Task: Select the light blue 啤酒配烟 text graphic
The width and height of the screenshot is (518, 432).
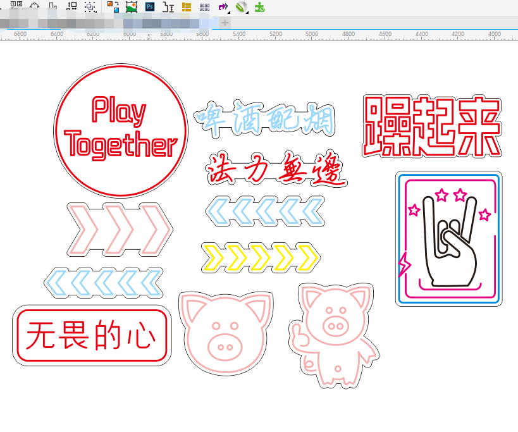Action: pos(264,118)
